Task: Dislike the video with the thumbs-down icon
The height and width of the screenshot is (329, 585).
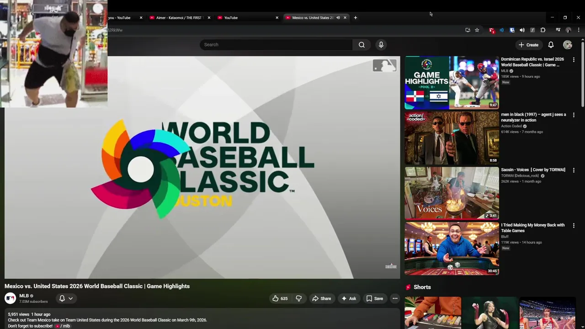Action: [299, 298]
